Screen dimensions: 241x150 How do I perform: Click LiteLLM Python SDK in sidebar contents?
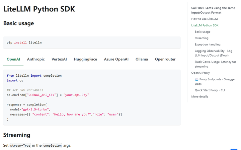(x=205, y=25)
